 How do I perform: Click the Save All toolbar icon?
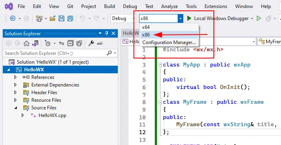pos(70,18)
